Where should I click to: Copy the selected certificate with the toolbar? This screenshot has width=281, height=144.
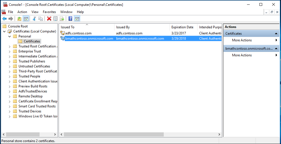point(41,19)
